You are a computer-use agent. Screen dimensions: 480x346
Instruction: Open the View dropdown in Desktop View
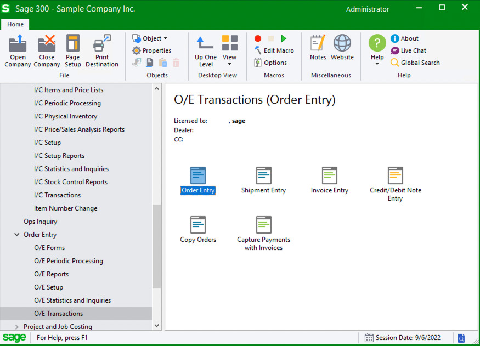[x=229, y=50]
